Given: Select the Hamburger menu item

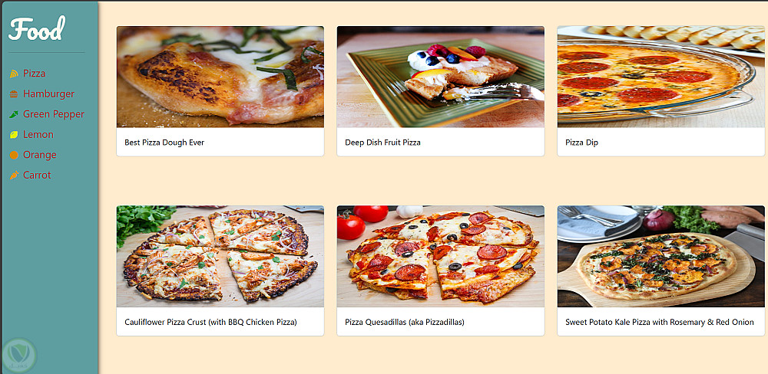Looking at the screenshot, I should tap(48, 93).
